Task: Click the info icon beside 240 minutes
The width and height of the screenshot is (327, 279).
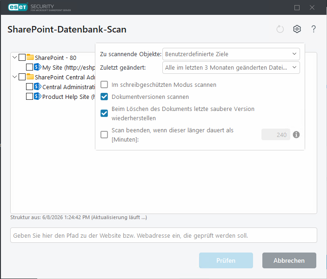Action: (x=296, y=135)
